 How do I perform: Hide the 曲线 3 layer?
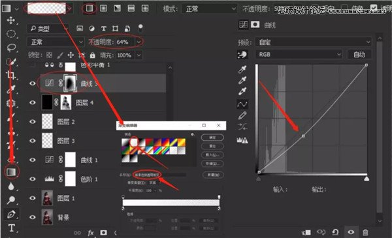(x=33, y=83)
